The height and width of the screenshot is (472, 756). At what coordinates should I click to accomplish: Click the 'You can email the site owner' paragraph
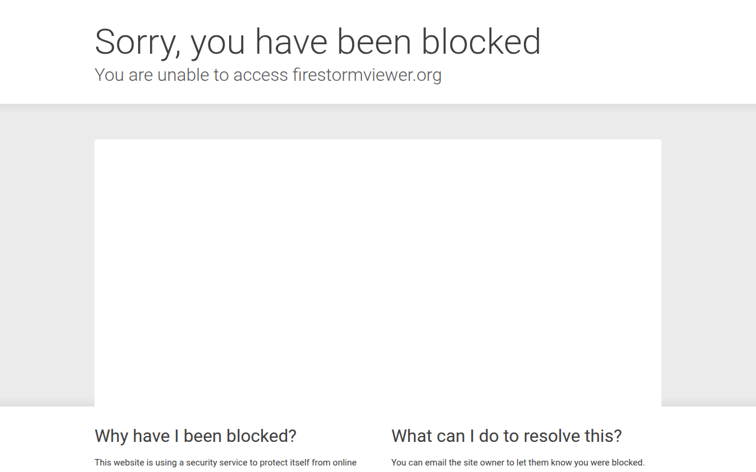(x=518, y=463)
